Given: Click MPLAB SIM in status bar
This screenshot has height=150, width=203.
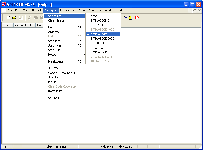Looking at the screenshot, I should point(9,147).
